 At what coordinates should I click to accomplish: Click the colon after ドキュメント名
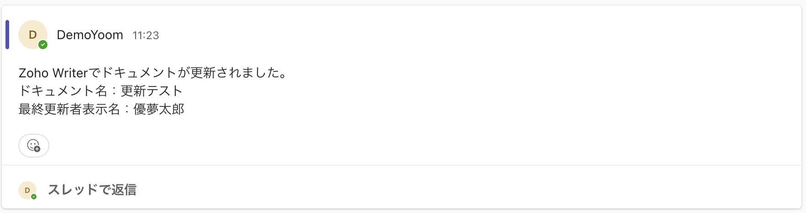point(114,91)
